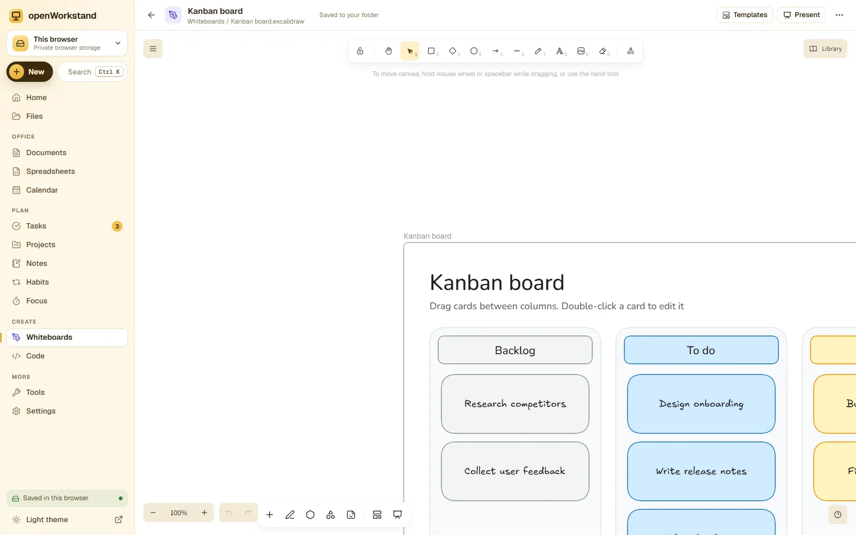Select the Insert image tool
This screenshot has height=535, width=856.
581,51
